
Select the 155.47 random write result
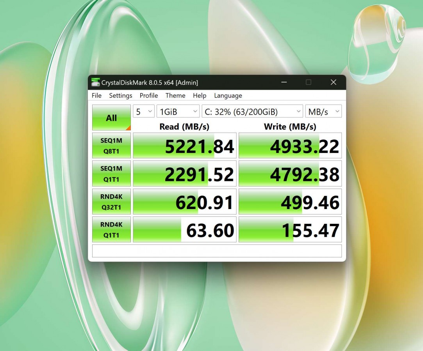(290, 229)
